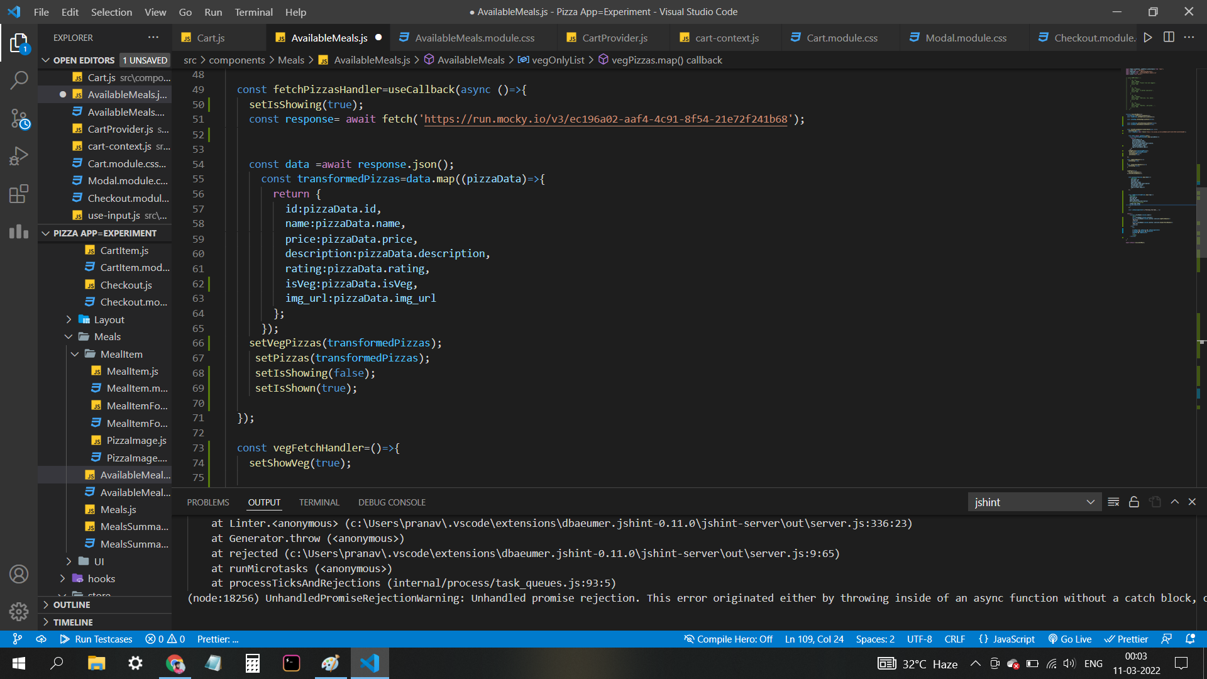Open MealItem.js in the file tree
The image size is (1207, 679).
[132, 372]
